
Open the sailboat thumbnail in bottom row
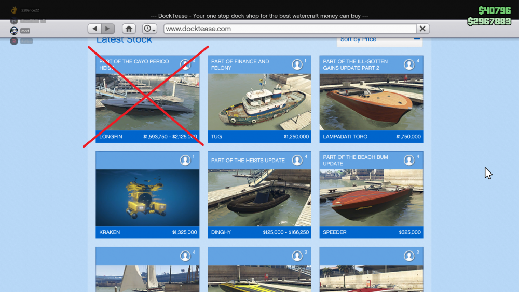(147, 278)
